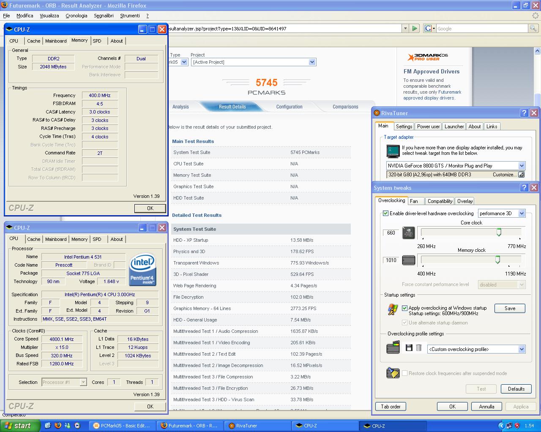Open the Google search engine selector icon
This screenshot has height=432, width=541.
[x=429, y=28]
